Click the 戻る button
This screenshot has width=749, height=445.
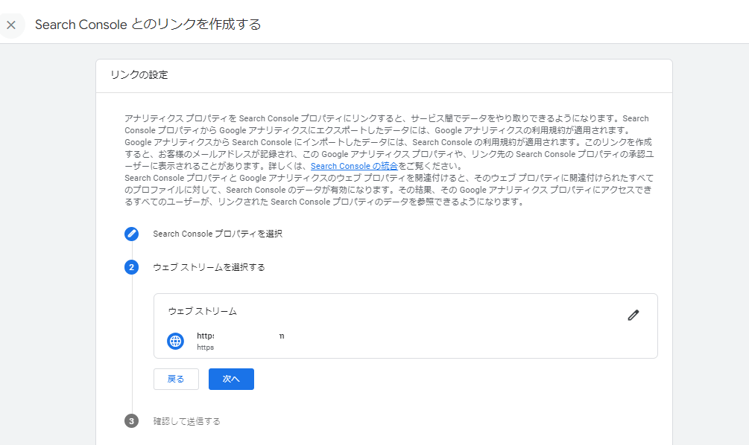[176, 380]
